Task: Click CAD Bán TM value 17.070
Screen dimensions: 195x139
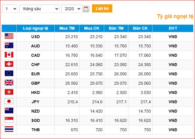Action: [120, 56]
